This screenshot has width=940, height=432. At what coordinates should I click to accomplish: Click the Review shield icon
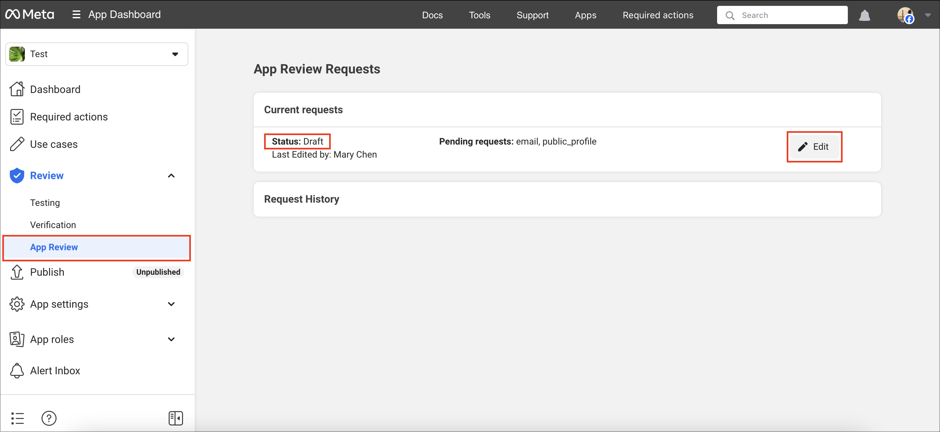coord(17,176)
